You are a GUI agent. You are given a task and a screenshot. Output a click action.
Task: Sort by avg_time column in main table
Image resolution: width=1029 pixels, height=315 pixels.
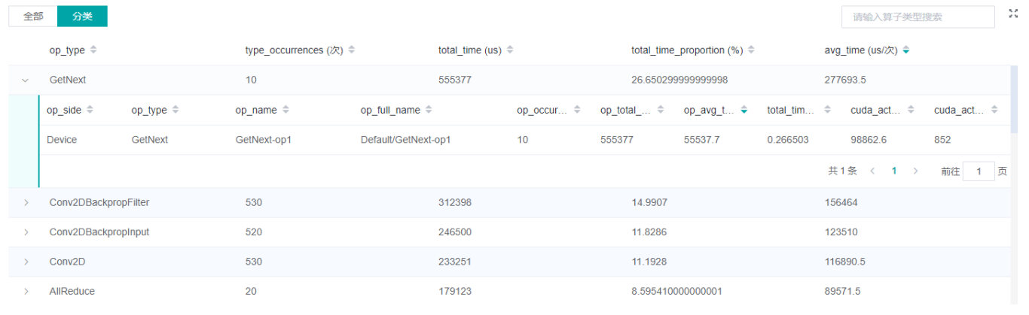click(x=906, y=50)
